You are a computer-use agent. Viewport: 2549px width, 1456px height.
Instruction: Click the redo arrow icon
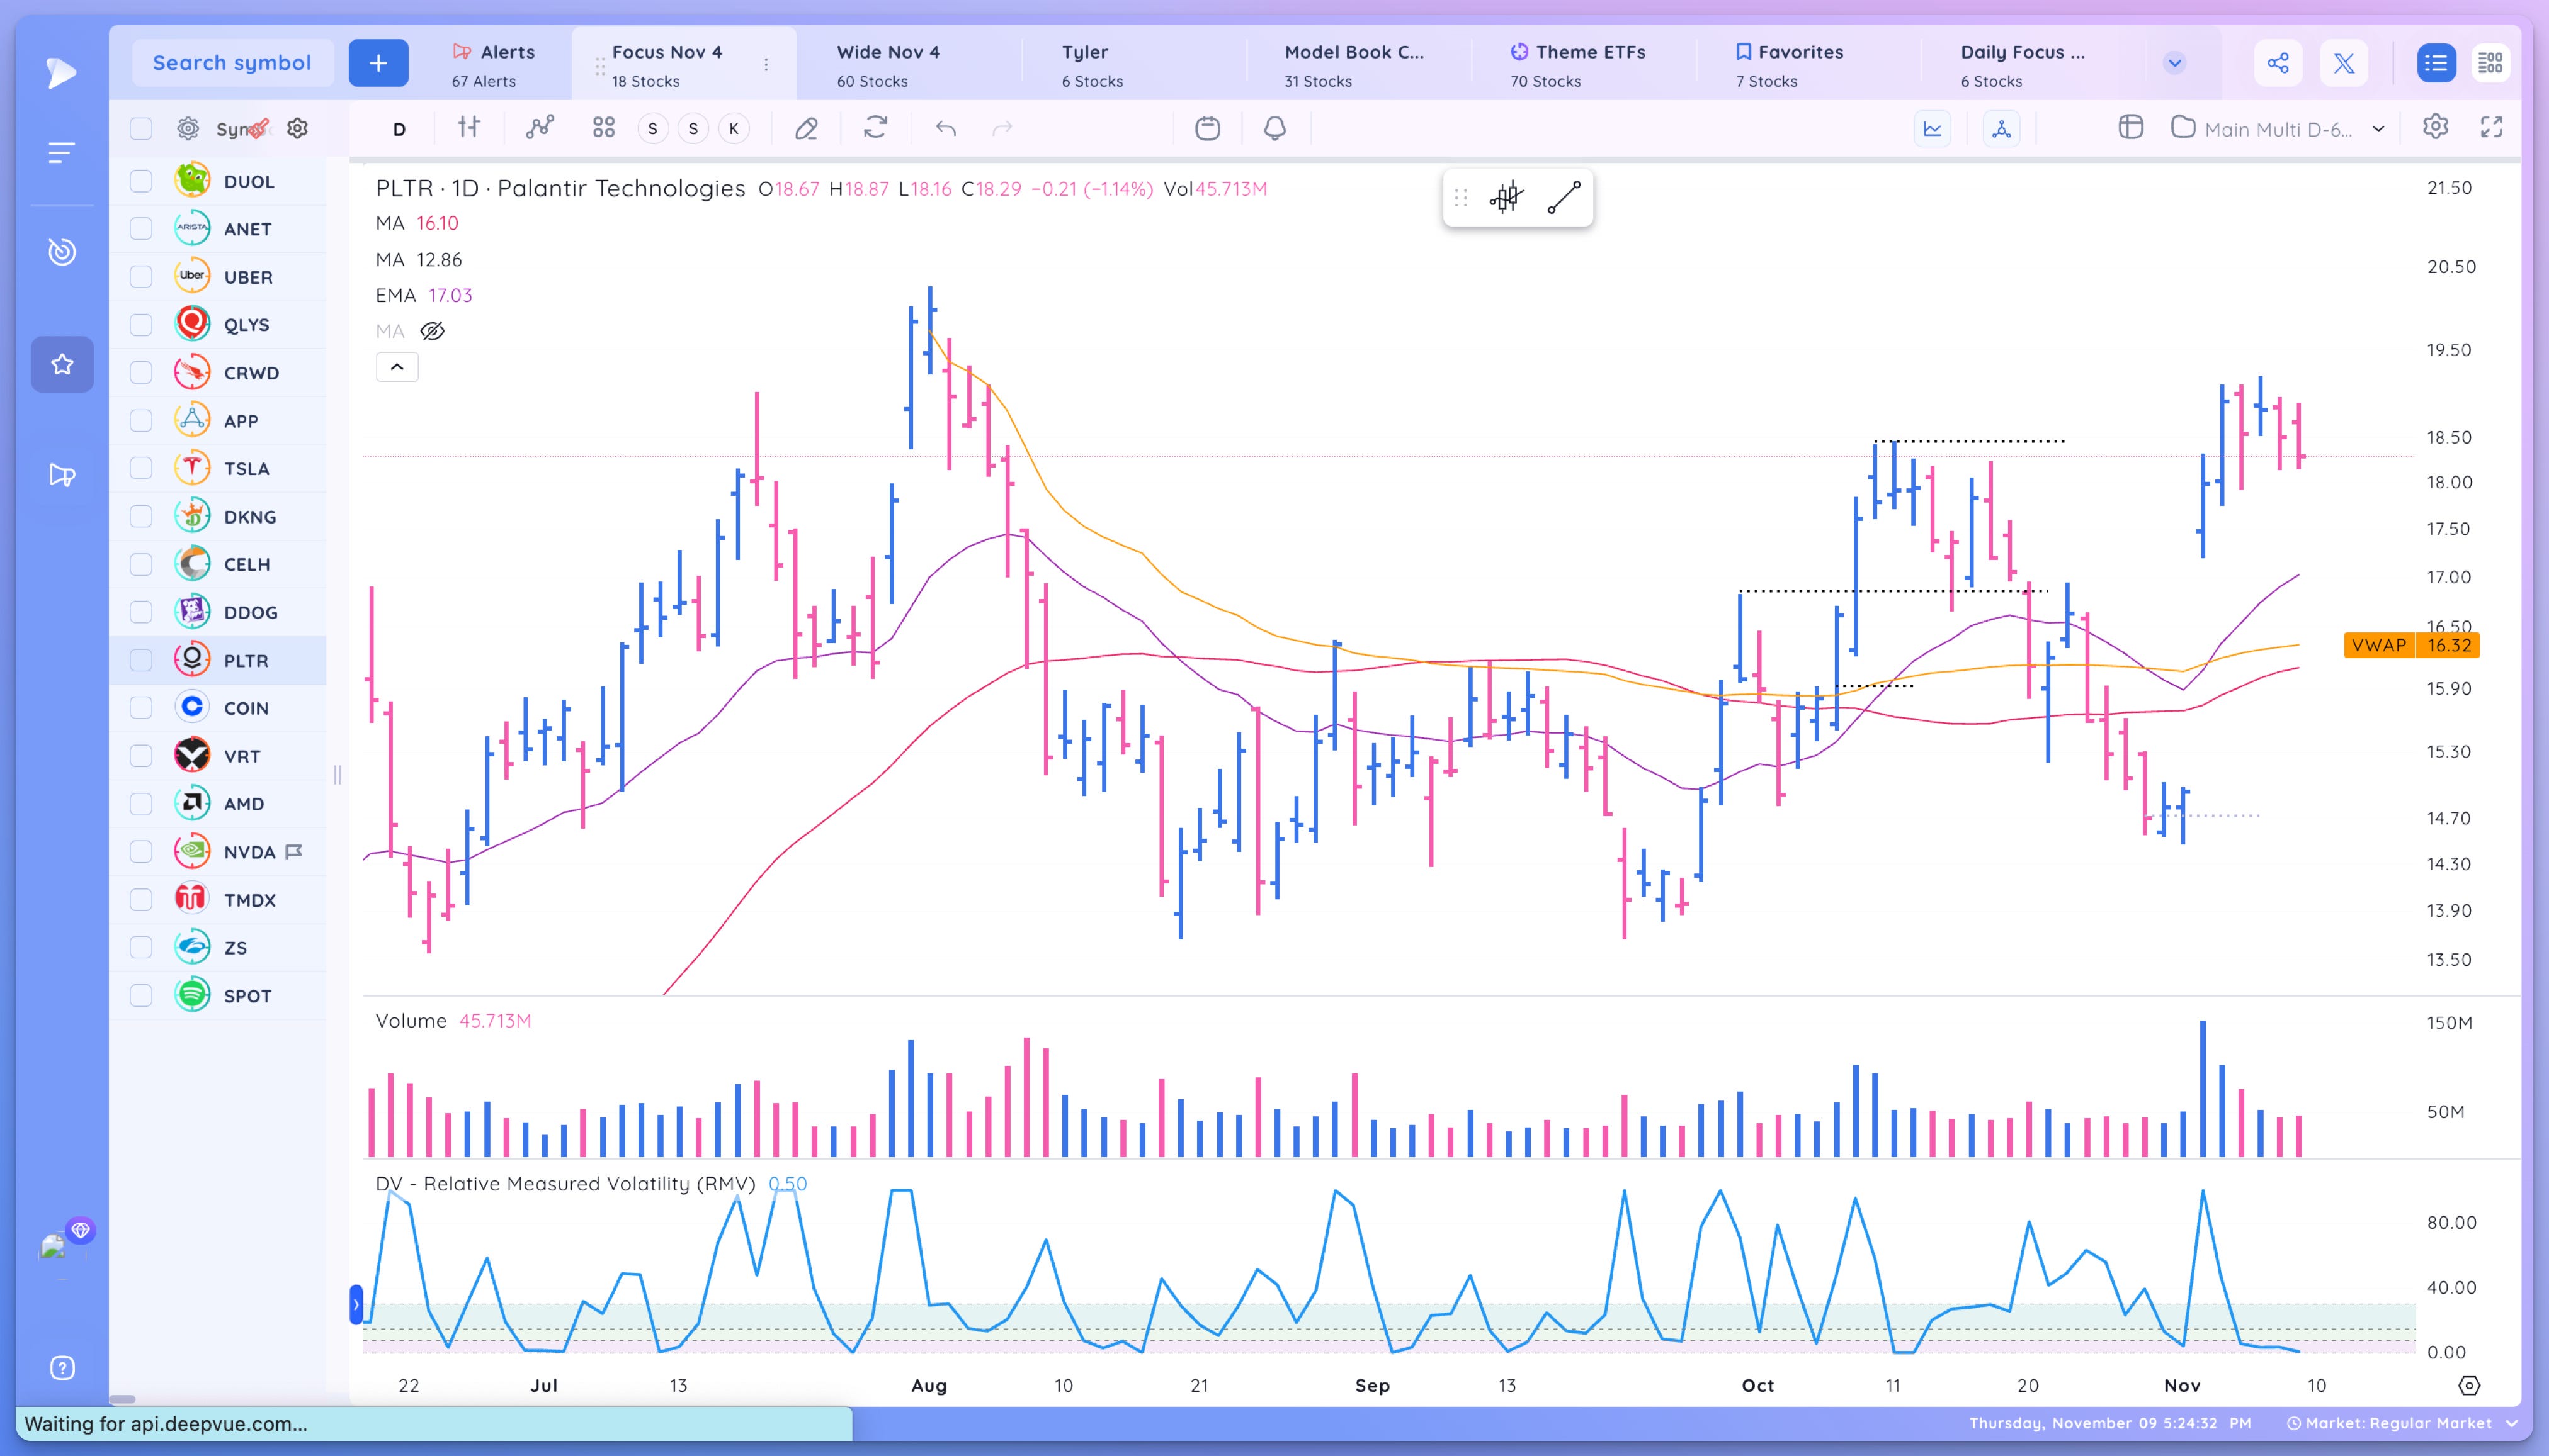point(1002,128)
